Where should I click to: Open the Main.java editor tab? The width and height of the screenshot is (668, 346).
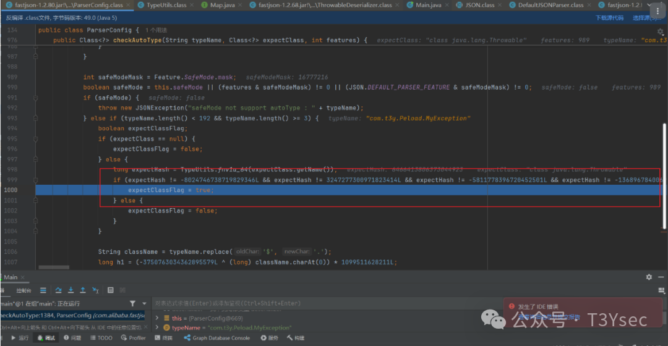click(x=428, y=5)
